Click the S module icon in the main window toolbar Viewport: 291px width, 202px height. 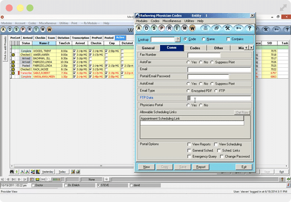point(16,29)
